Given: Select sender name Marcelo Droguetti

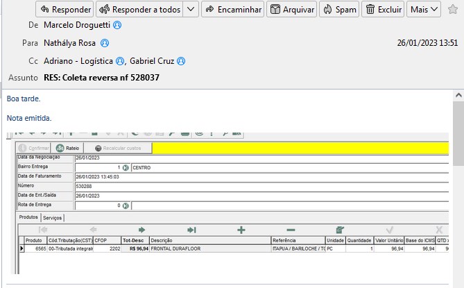Looking at the screenshot, I should coord(76,25).
